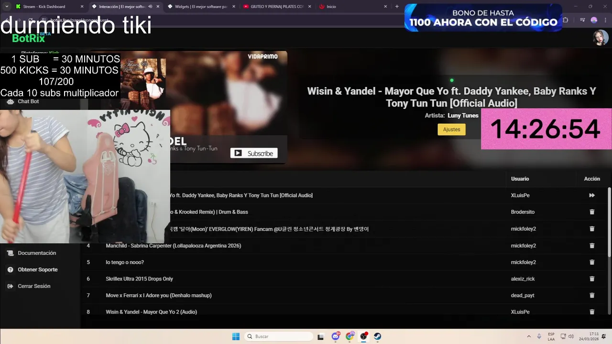Screen dimensions: 612x344
Task: Show hidden system tray icons
Action: pyautogui.click(x=529, y=336)
